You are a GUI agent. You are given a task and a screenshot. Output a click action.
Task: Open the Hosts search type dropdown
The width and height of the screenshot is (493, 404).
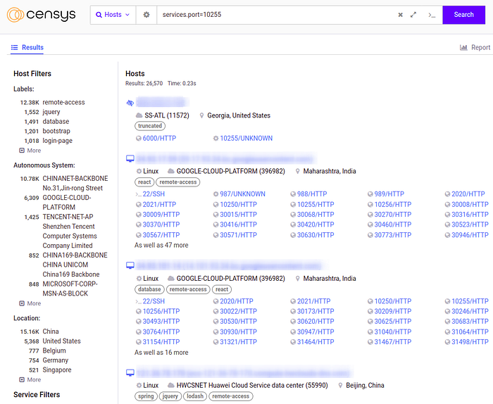(113, 15)
